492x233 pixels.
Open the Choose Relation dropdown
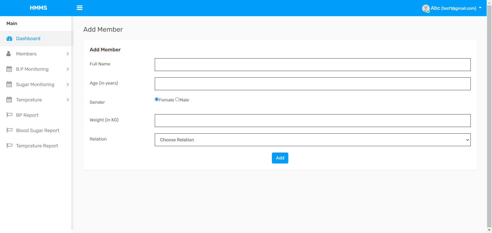[x=312, y=140]
